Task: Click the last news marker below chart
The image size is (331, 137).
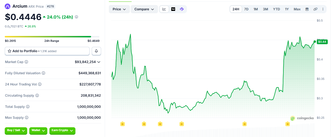Action: (x=288, y=124)
